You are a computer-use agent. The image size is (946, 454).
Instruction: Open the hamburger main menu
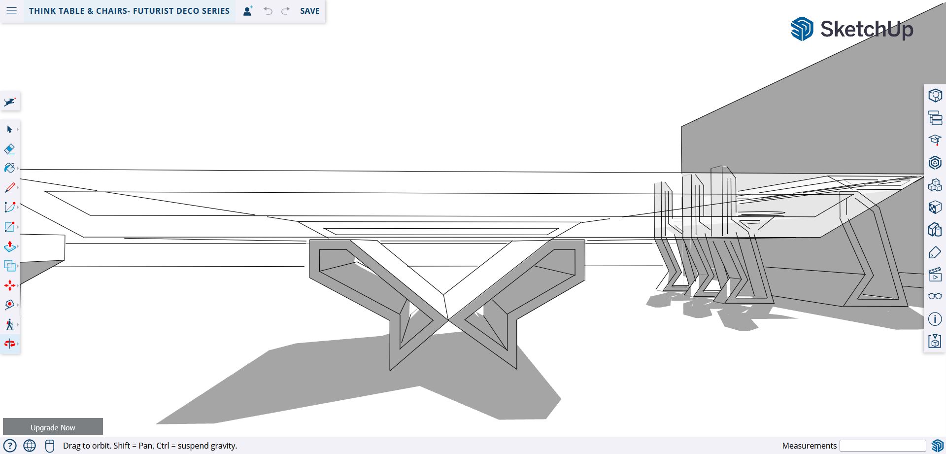[12, 11]
